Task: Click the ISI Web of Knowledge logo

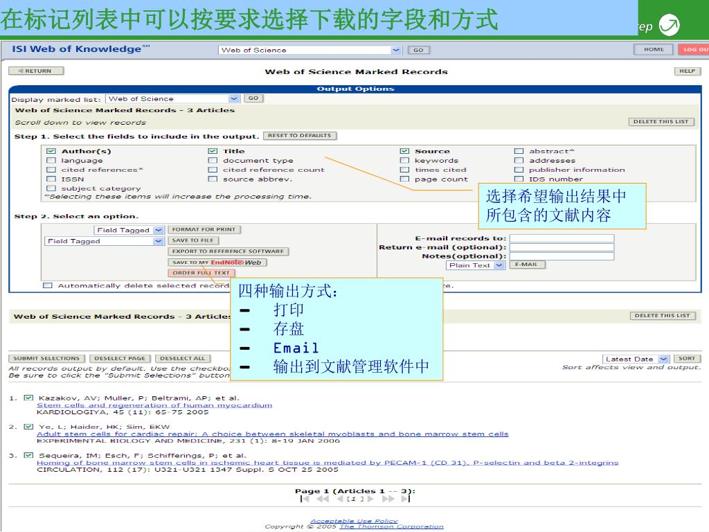Action: point(80,49)
